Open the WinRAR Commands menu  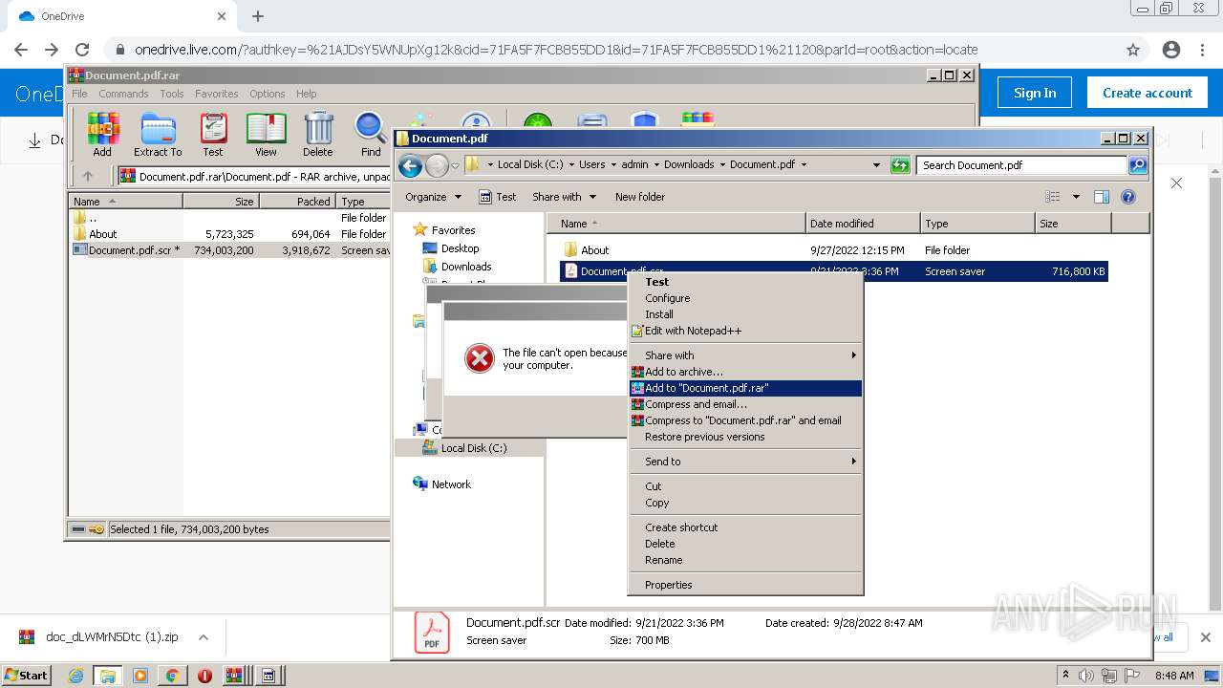click(123, 94)
